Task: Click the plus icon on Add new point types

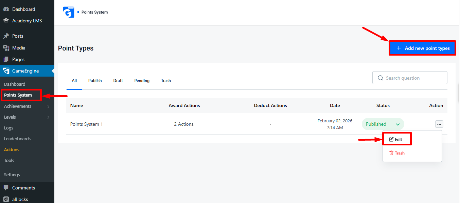Action: point(399,48)
